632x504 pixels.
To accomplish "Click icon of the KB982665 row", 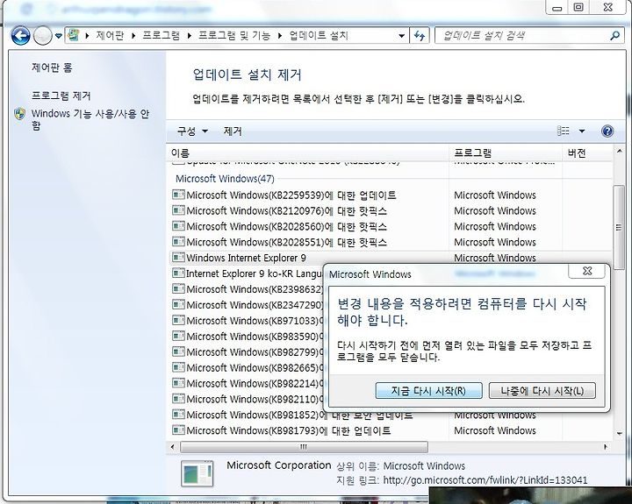I will 178,367.
